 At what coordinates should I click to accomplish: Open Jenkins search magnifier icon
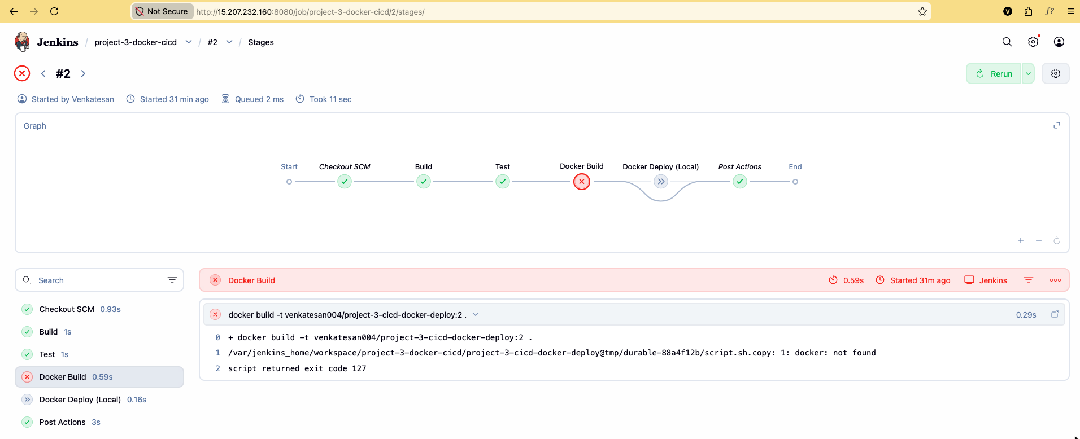coord(1007,42)
